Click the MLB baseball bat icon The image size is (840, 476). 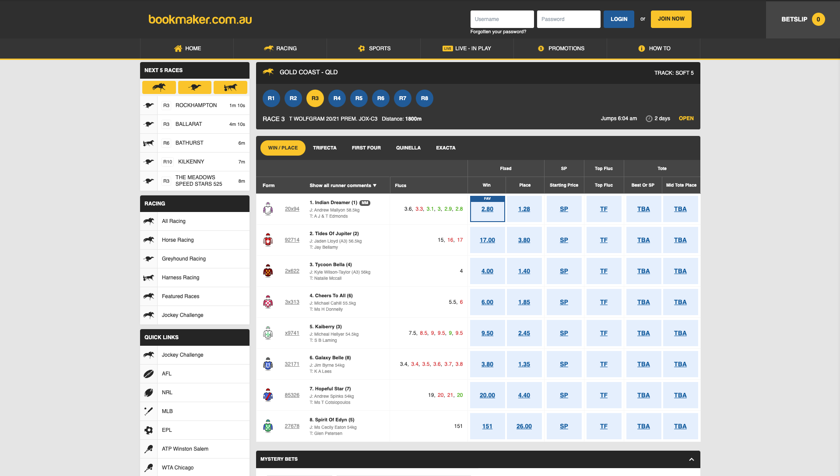[x=149, y=411]
